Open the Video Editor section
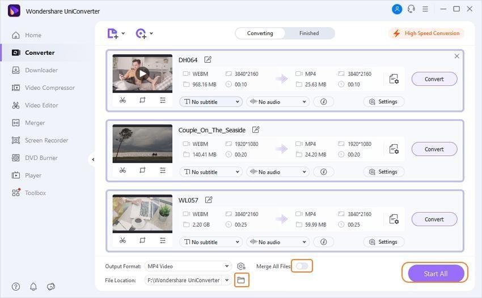The height and width of the screenshot is (298, 482). click(x=35, y=105)
